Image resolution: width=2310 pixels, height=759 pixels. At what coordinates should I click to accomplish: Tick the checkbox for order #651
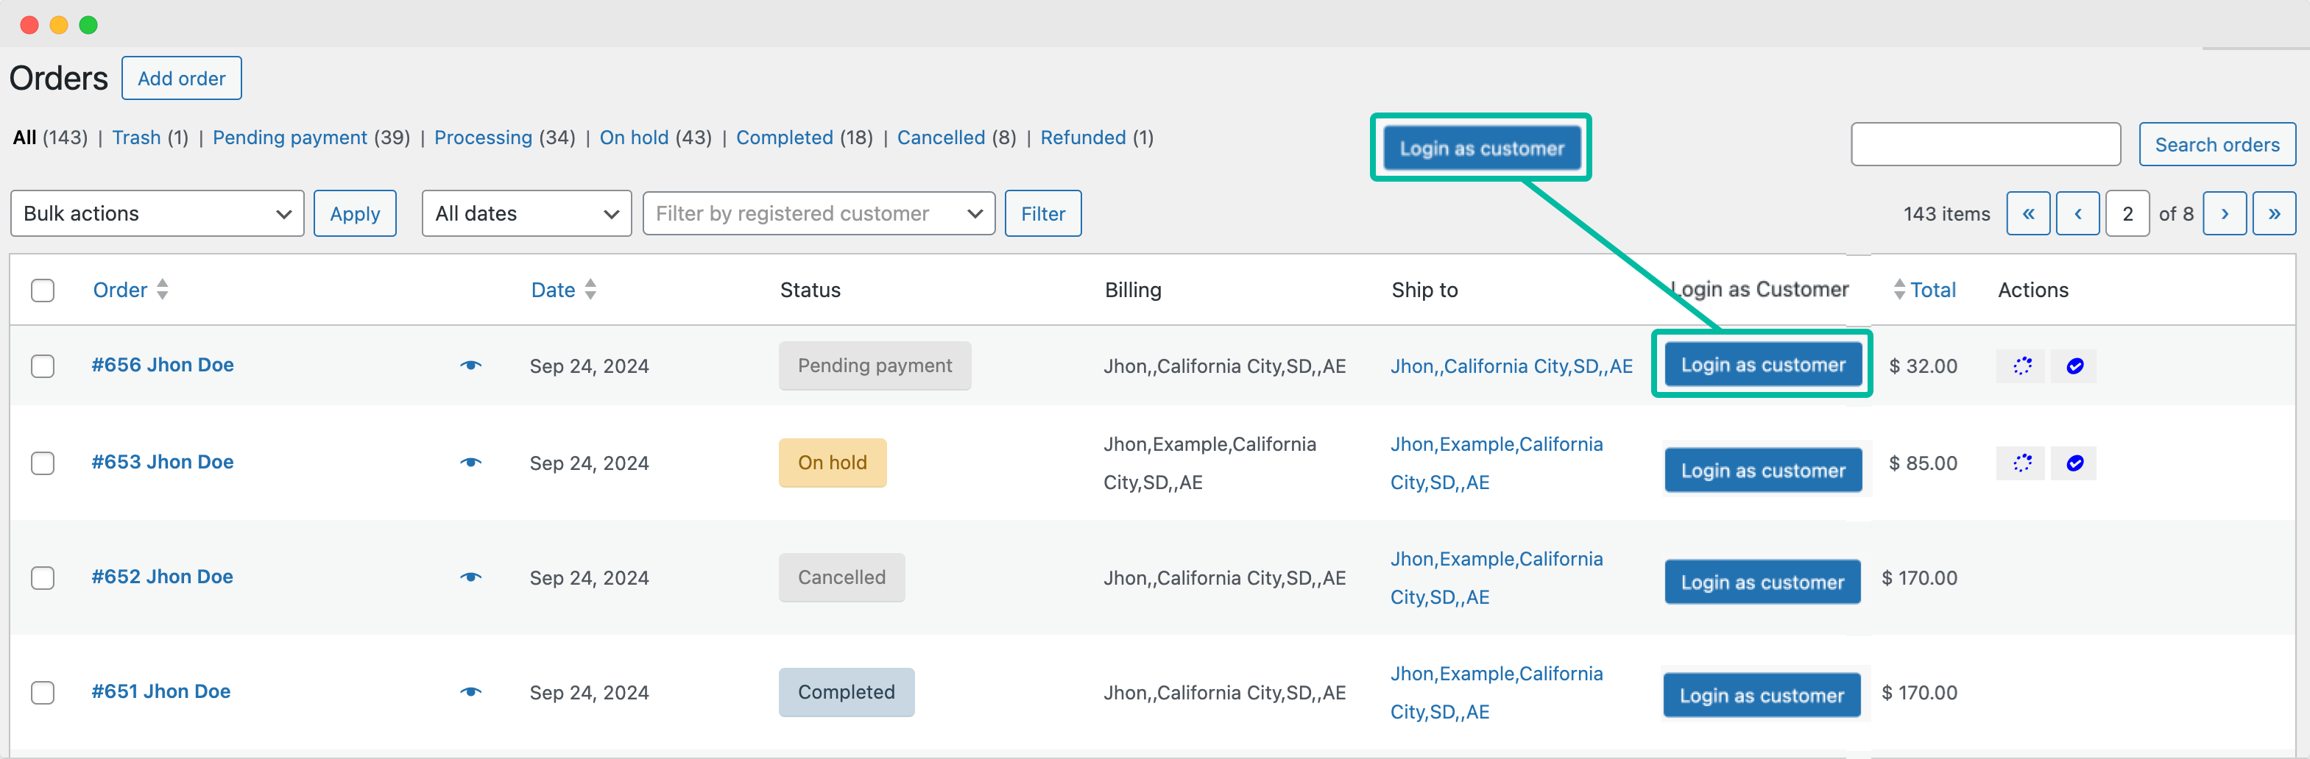coord(43,693)
